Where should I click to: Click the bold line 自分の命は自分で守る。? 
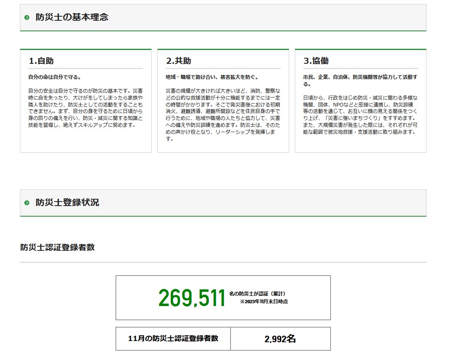54,77
